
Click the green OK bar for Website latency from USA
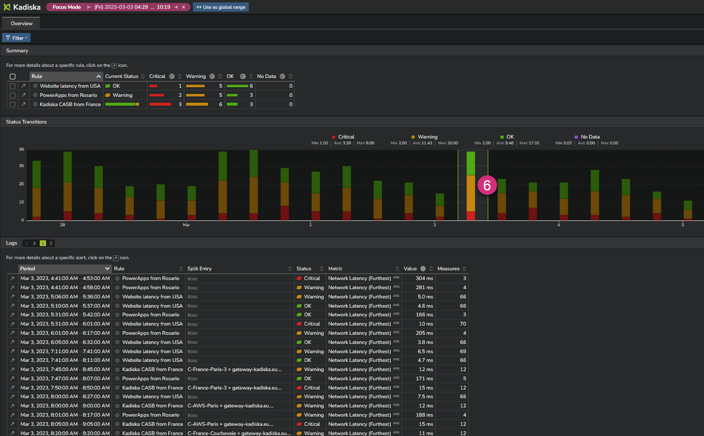(x=237, y=86)
